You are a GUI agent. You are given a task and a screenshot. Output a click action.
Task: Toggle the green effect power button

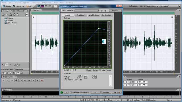tap(62, 92)
